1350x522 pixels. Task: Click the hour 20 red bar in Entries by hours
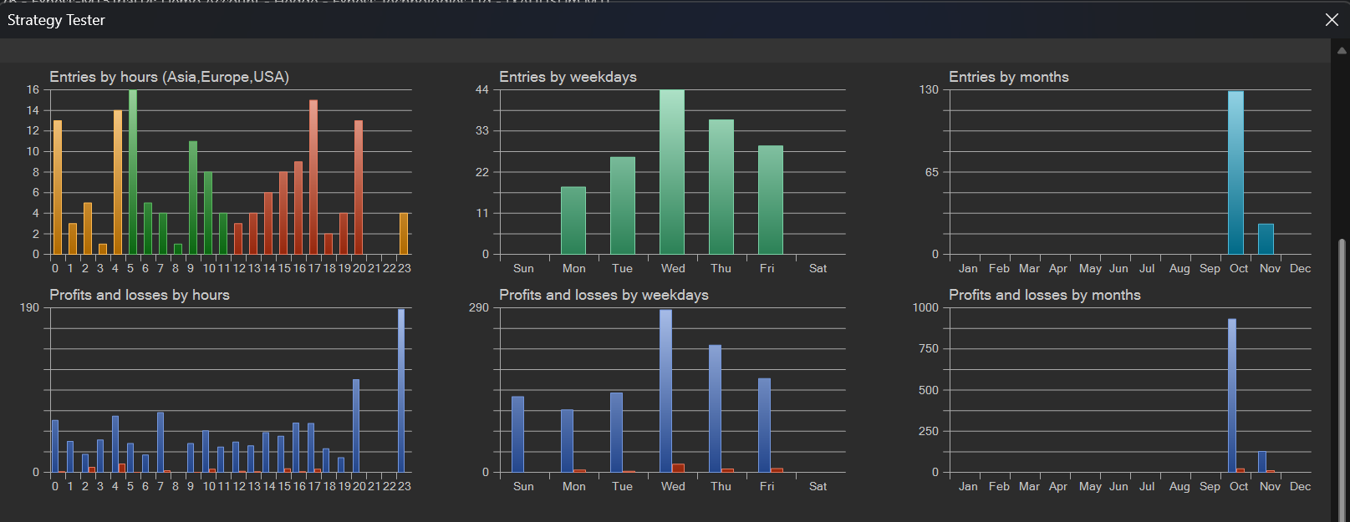pos(359,187)
